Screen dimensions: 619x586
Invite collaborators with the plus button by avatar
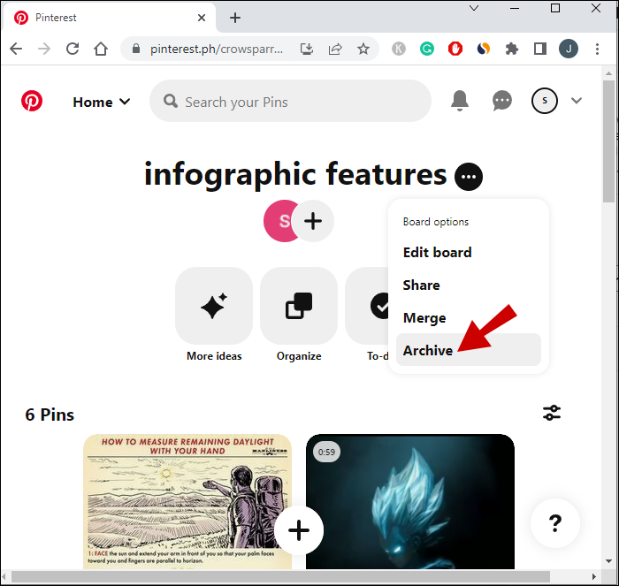click(x=313, y=221)
